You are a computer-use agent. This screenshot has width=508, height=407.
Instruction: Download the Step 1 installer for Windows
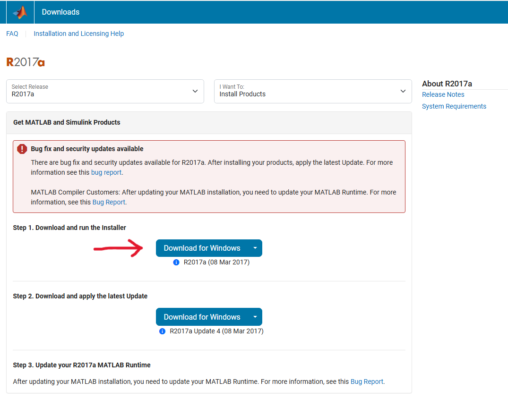coord(202,248)
